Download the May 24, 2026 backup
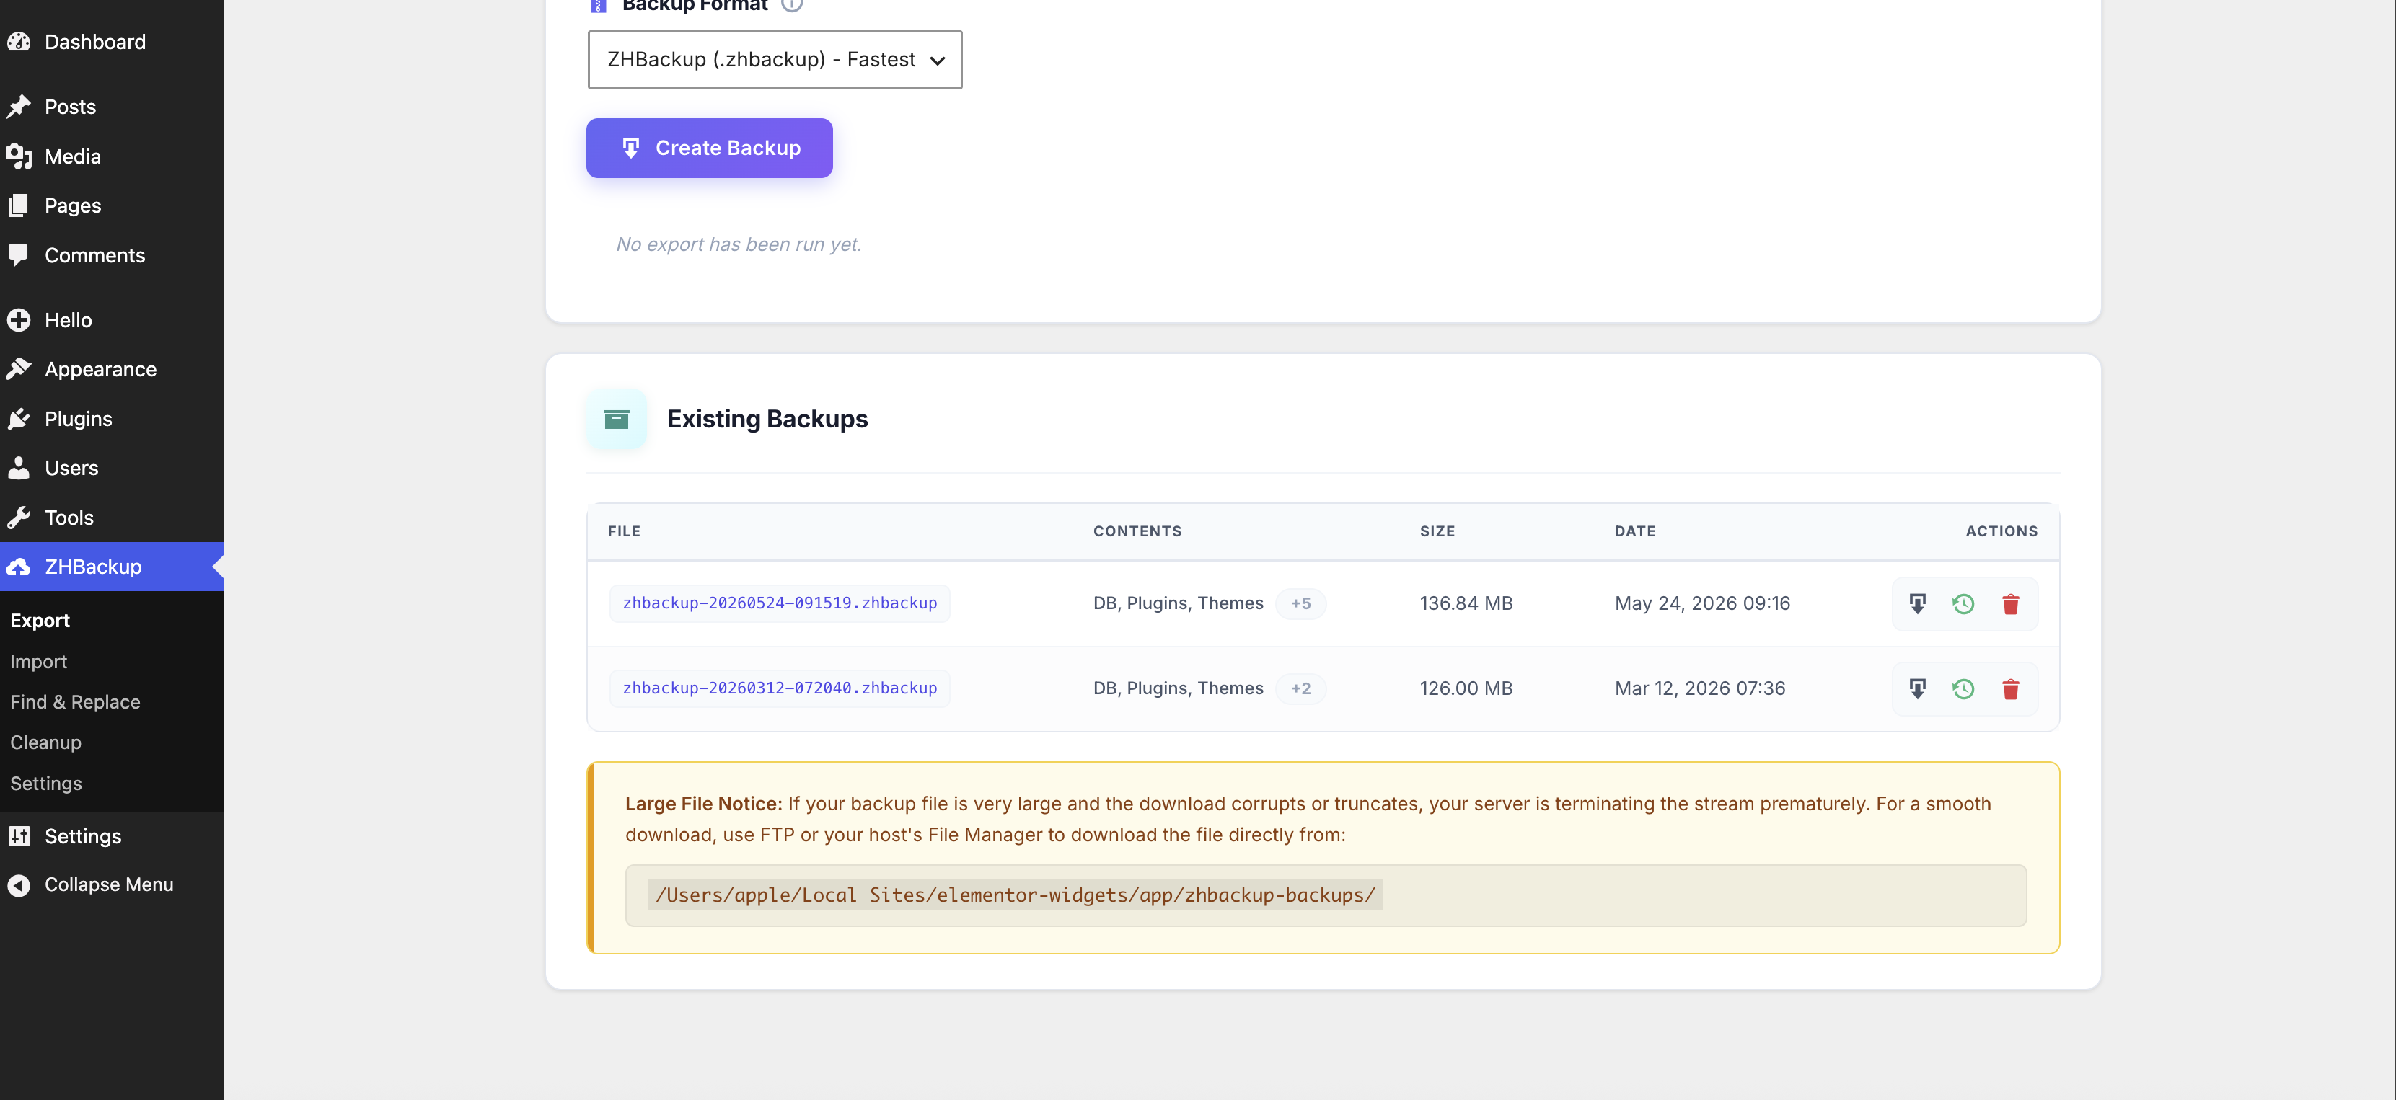This screenshot has height=1100, width=2396. pyautogui.click(x=1917, y=603)
